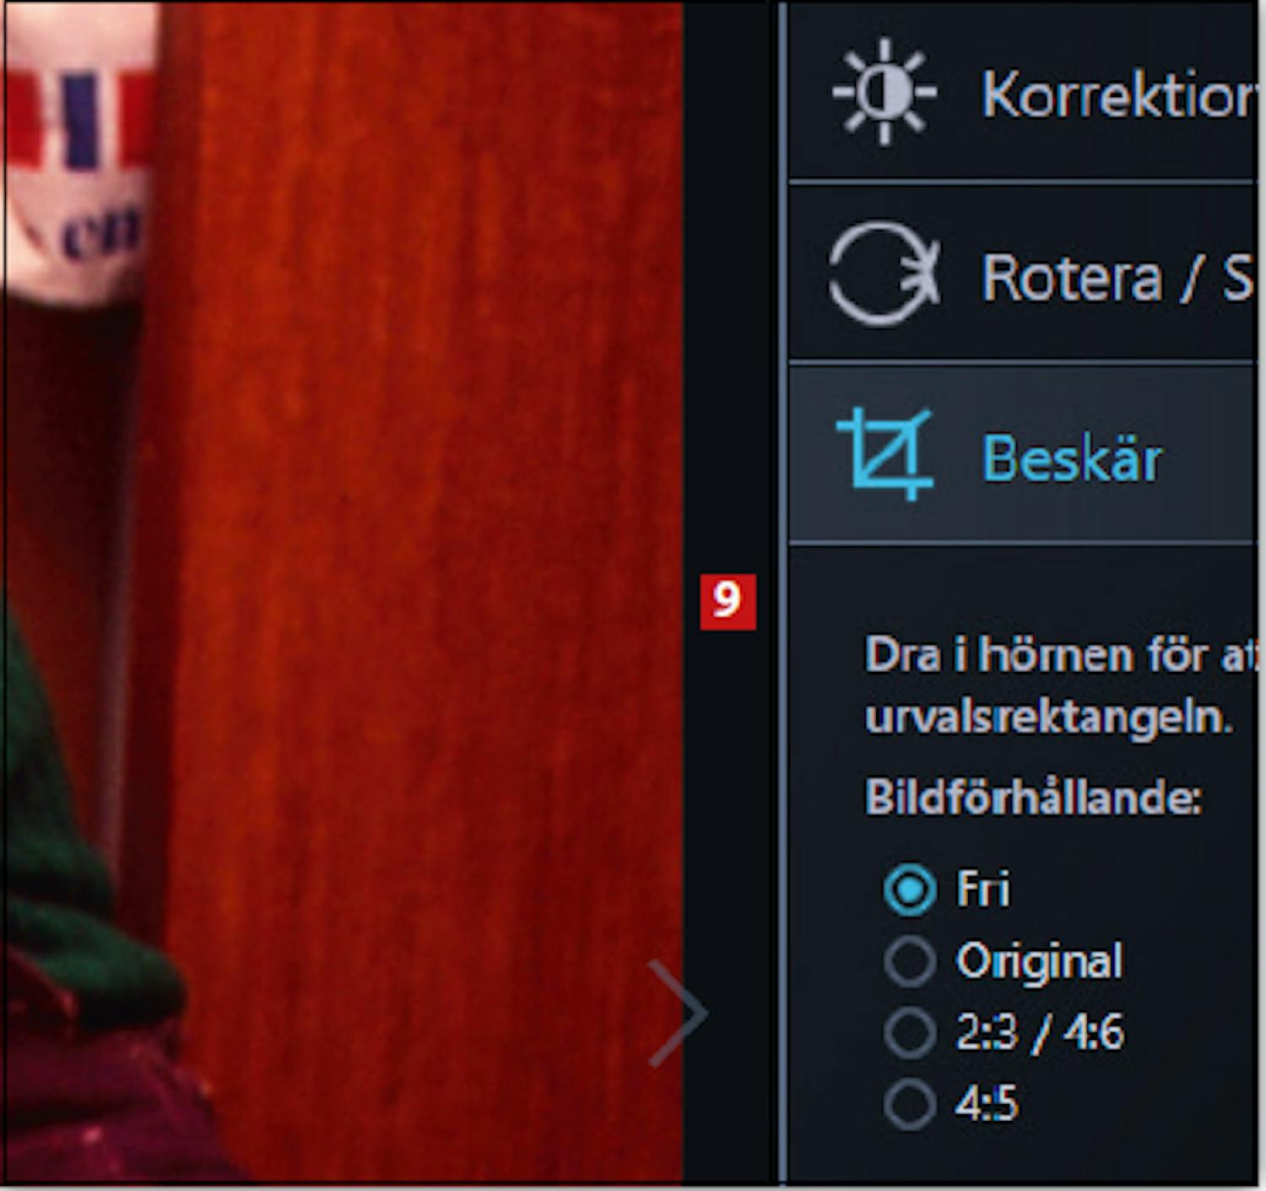Go to next photo with right chevron
This screenshot has height=1191, width=1266.
(x=678, y=1012)
